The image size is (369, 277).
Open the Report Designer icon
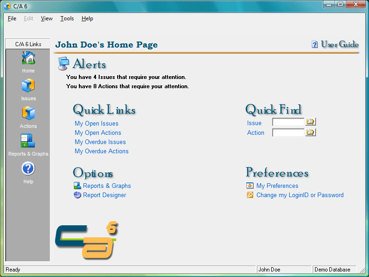pos(76,195)
